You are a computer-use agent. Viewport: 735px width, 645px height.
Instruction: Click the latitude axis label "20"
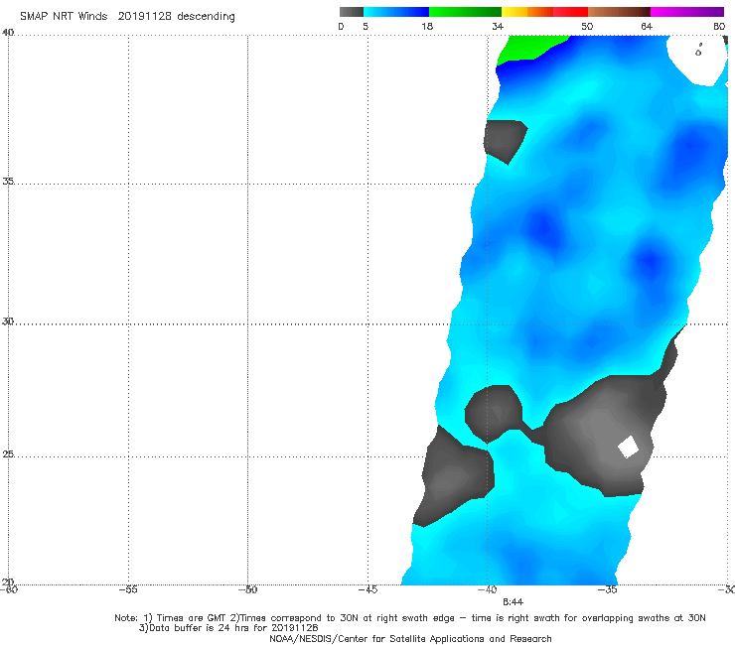click(8, 581)
